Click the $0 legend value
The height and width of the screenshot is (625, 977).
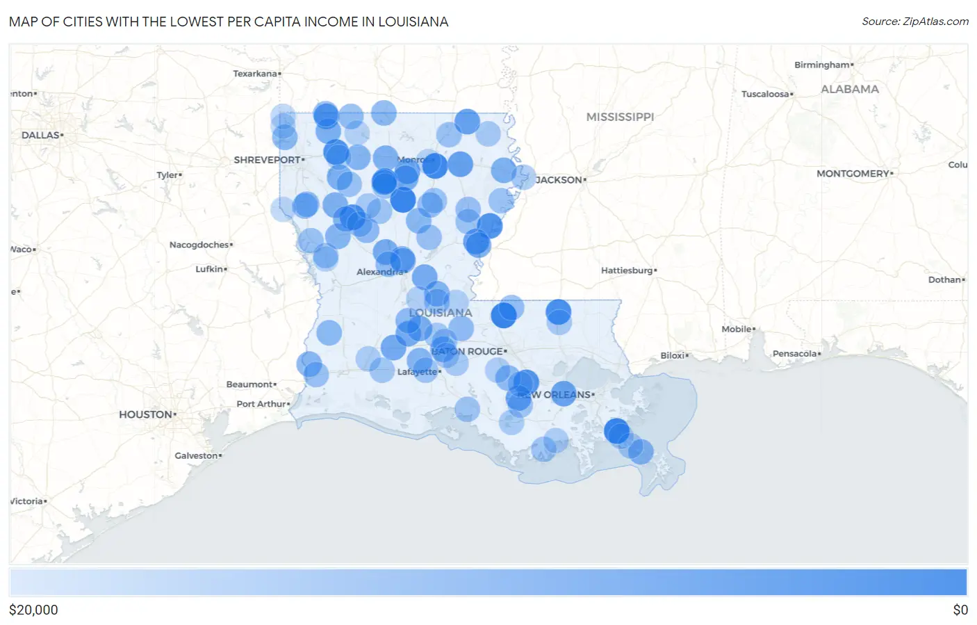click(x=960, y=610)
